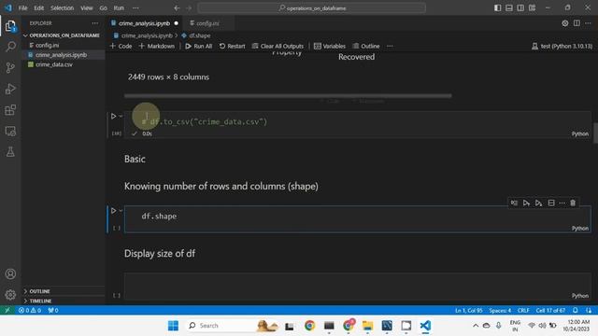Change the Python language mode of df.shape cell
The height and width of the screenshot is (336, 598).
coord(579,228)
